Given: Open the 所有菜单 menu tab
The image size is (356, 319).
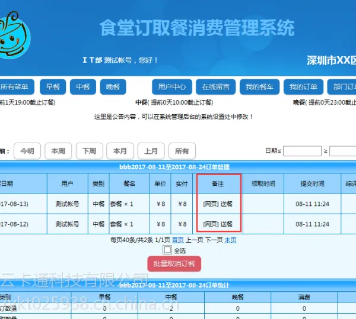Looking at the screenshot, I should (x=16, y=87).
